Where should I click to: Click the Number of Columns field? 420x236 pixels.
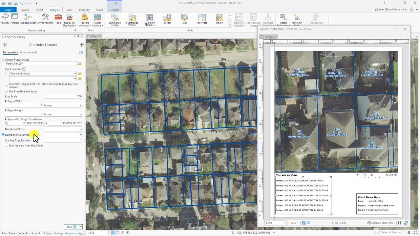(x=63, y=135)
